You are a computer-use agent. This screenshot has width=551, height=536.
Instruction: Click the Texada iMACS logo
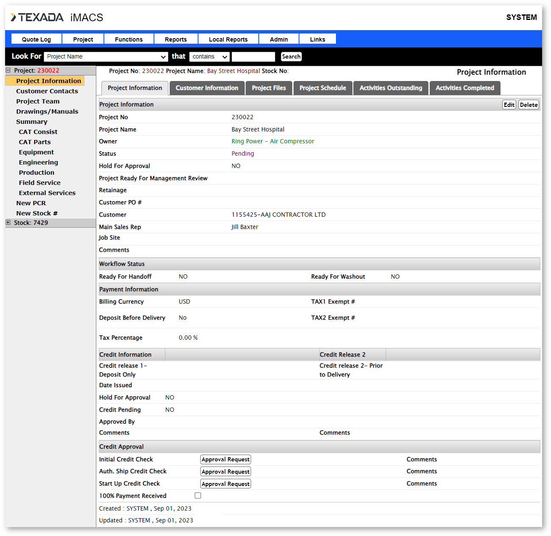[x=57, y=17]
